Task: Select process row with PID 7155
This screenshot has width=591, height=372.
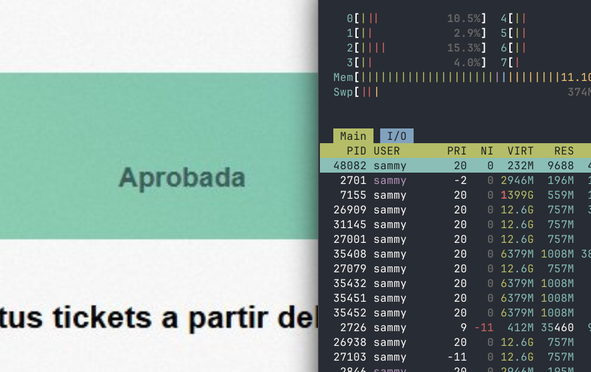Action: click(x=455, y=195)
